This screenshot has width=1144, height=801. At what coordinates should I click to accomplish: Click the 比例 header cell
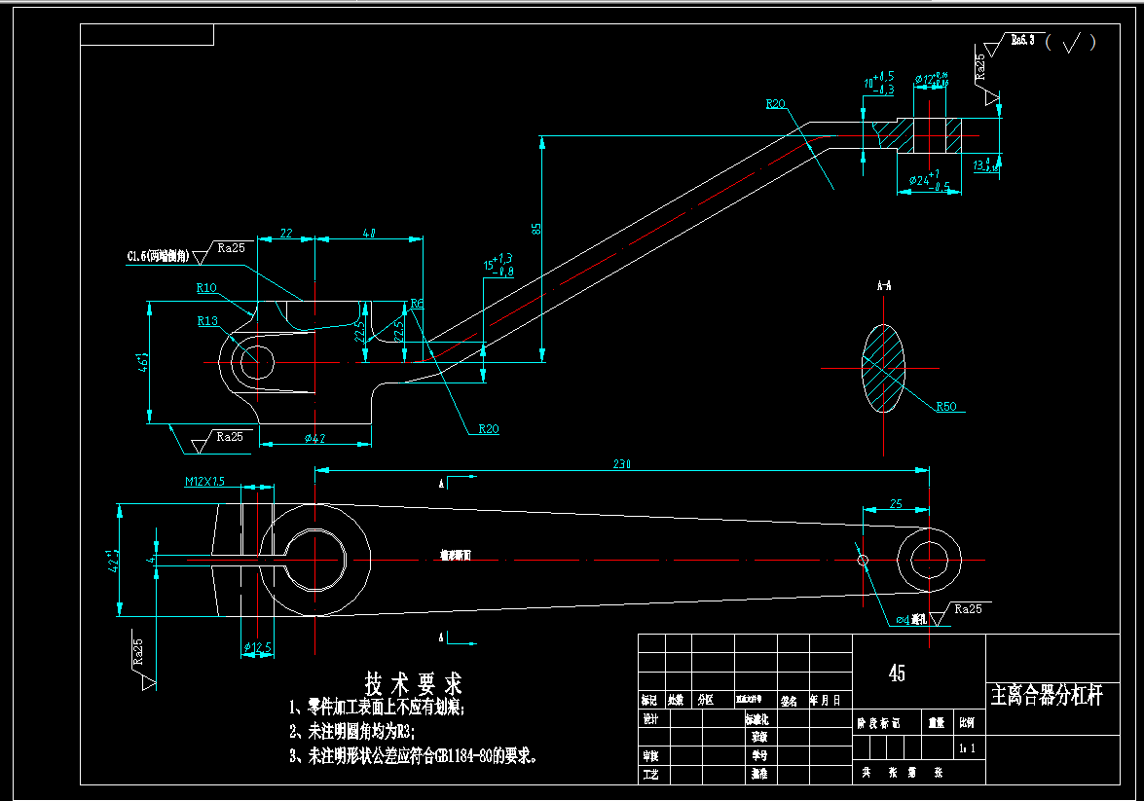click(x=967, y=723)
